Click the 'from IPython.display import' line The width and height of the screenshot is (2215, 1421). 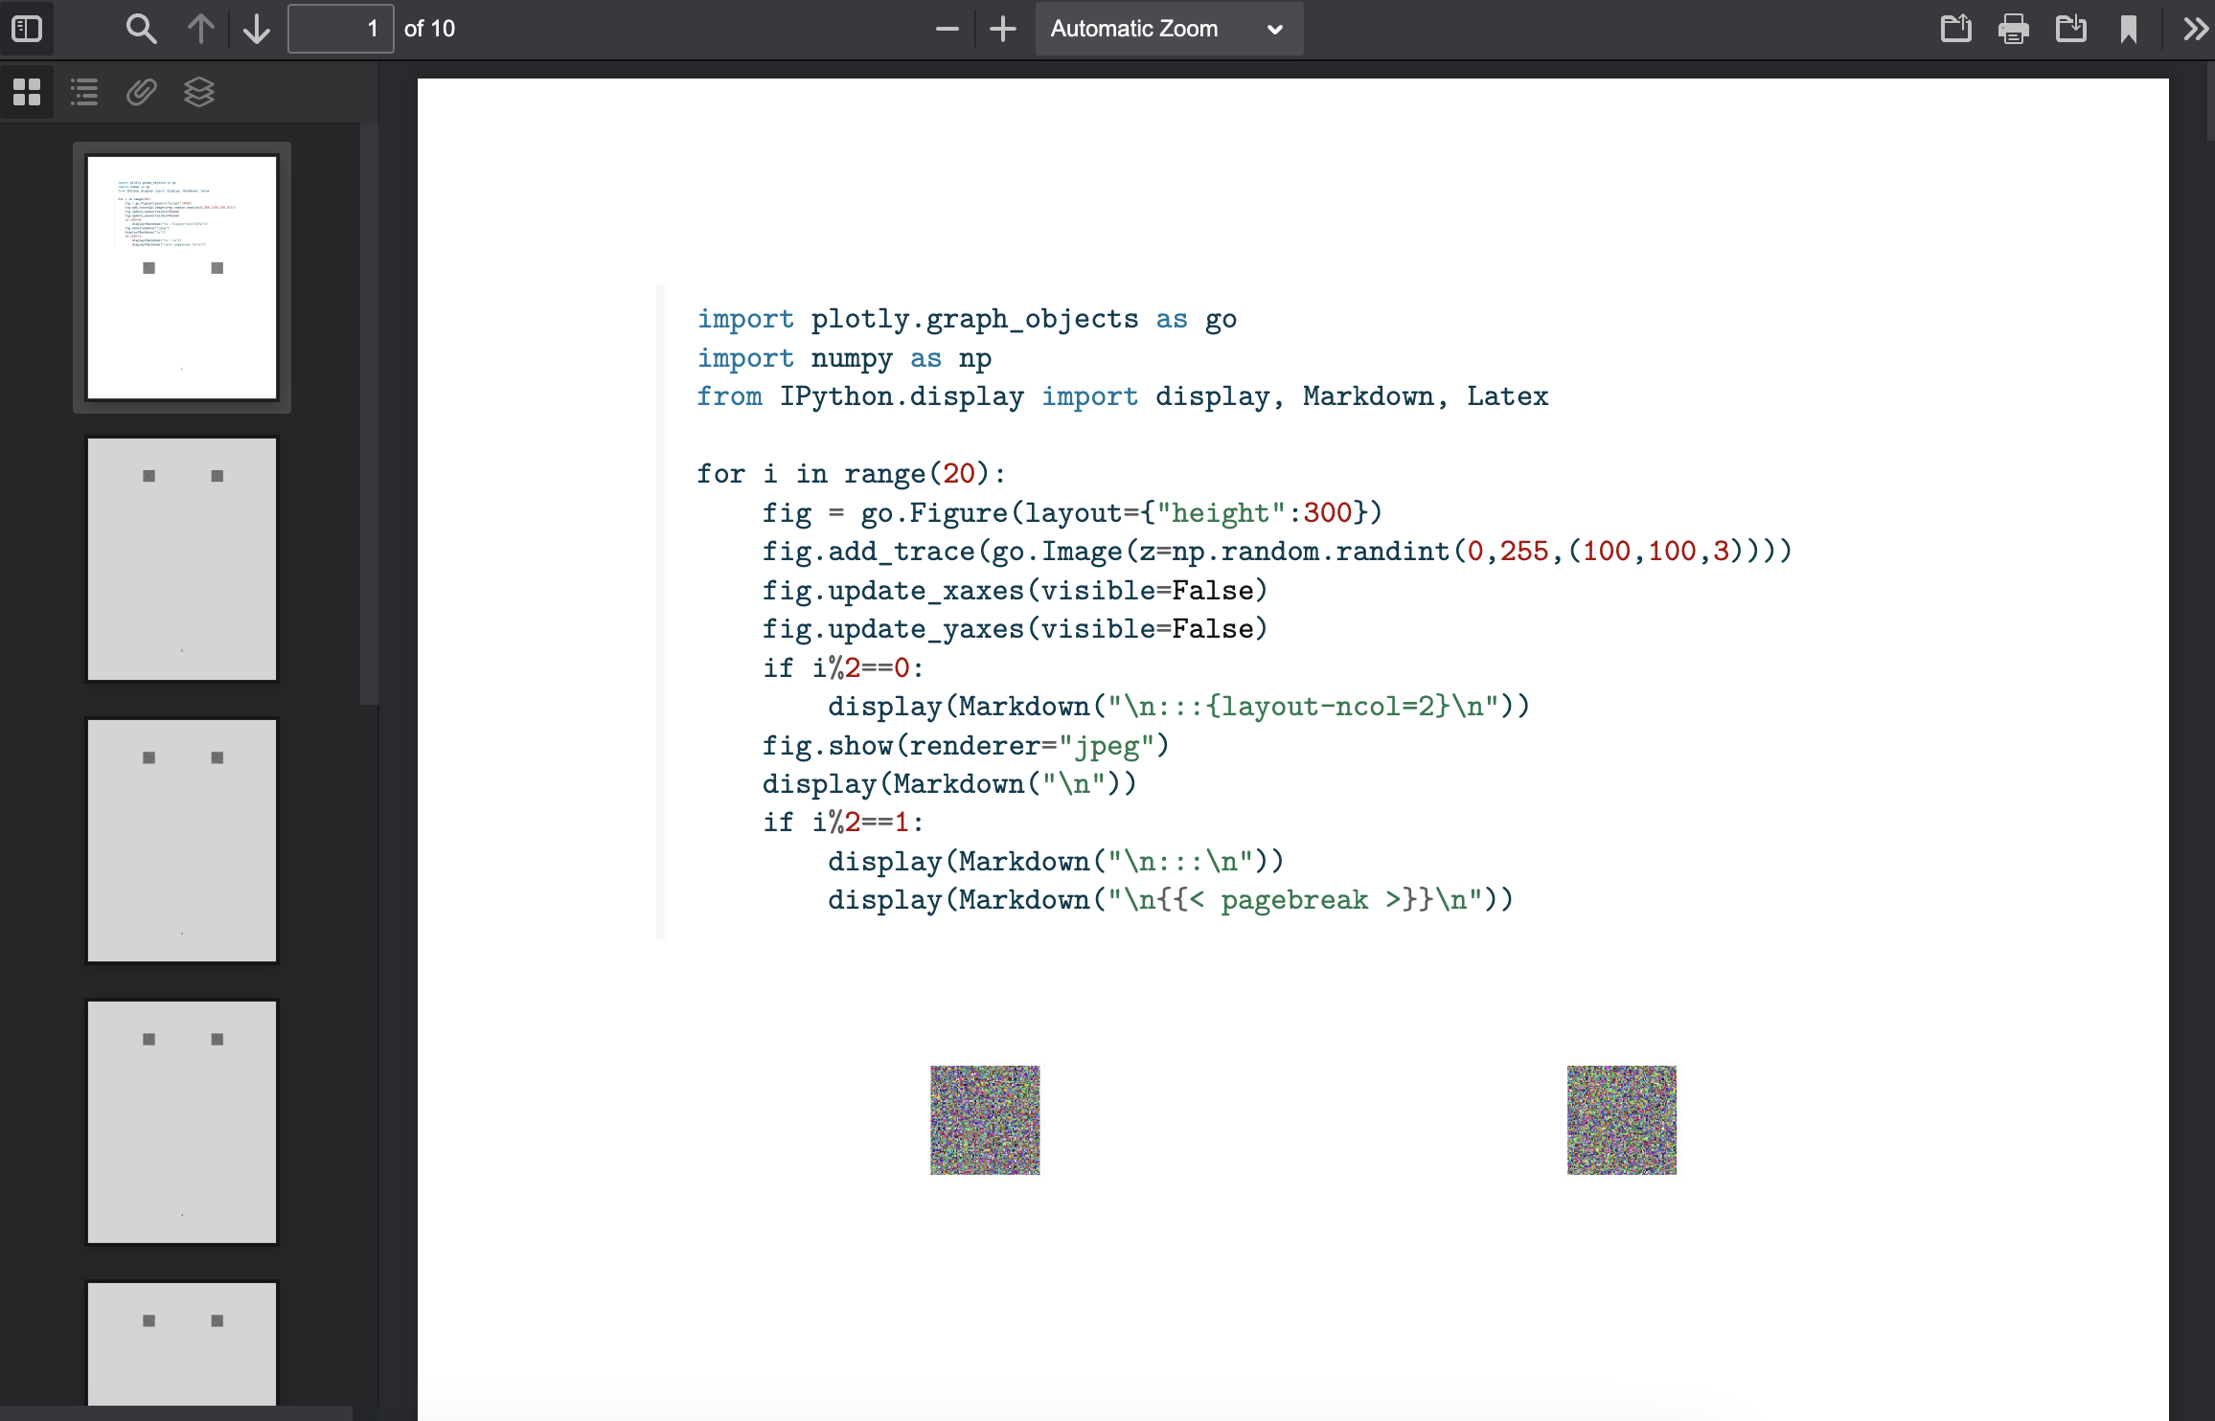pyautogui.click(x=1122, y=396)
